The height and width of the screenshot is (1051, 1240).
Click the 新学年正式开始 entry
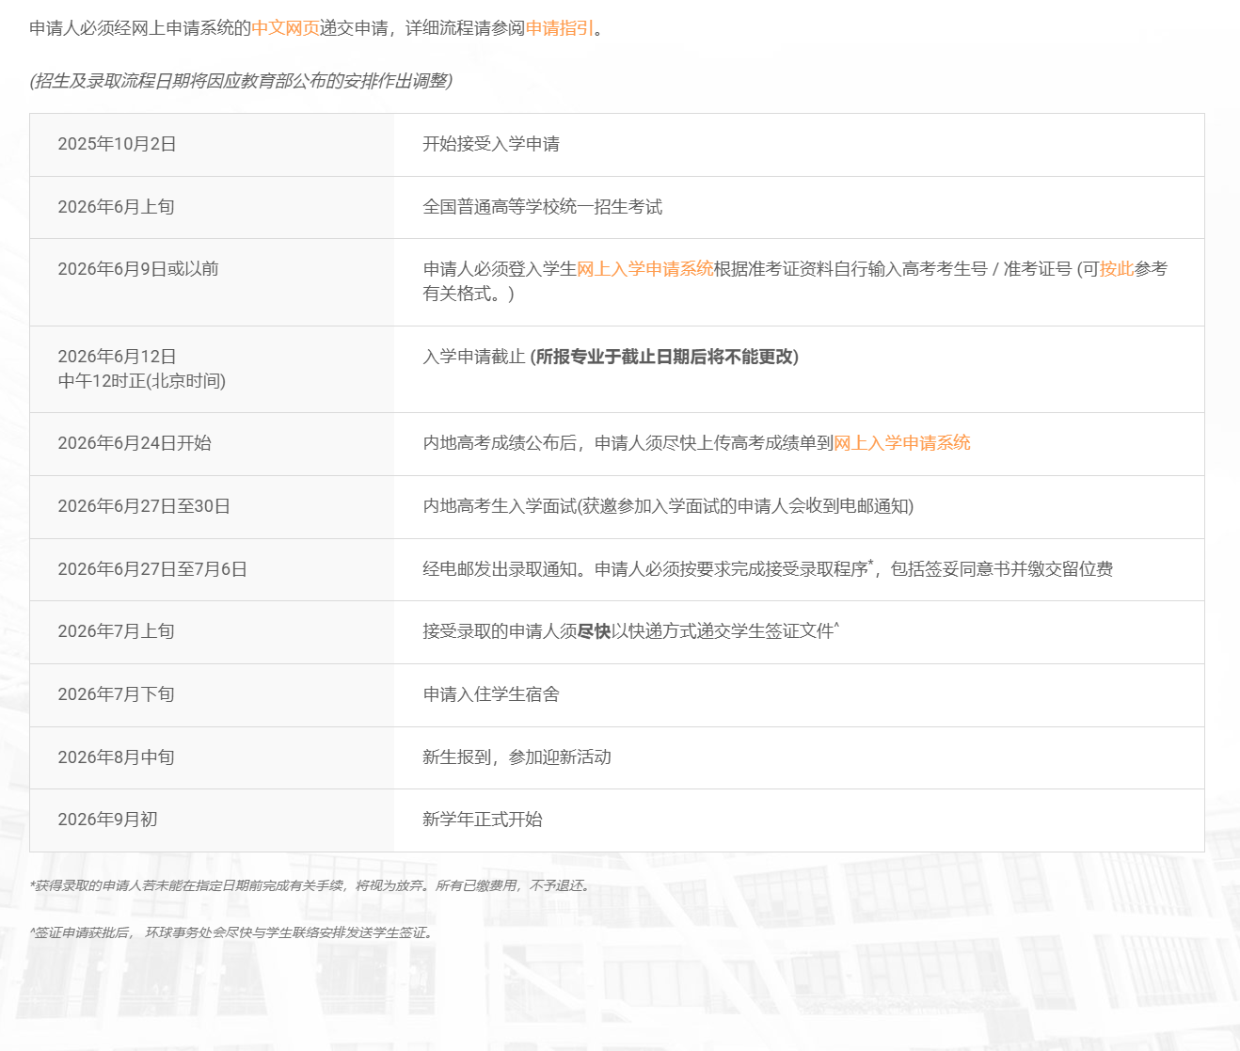[x=482, y=820]
